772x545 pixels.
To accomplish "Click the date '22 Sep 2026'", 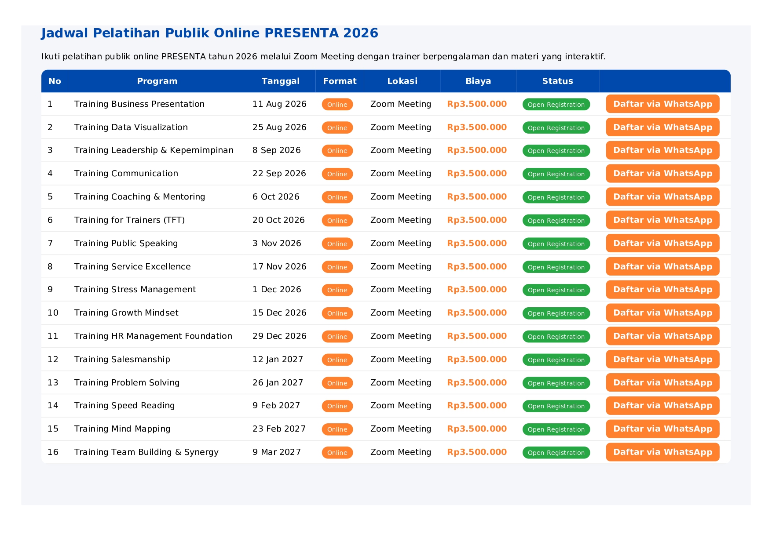I will (279, 174).
